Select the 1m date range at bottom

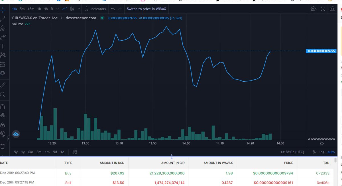[47, 152]
